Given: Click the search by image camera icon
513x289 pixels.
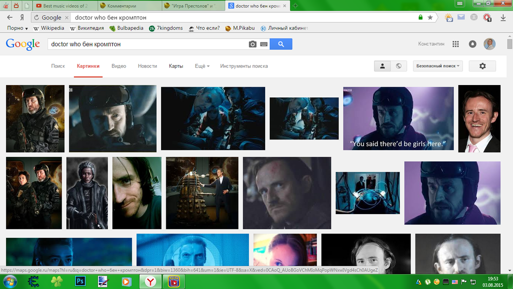Looking at the screenshot, I should click(x=252, y=45).
